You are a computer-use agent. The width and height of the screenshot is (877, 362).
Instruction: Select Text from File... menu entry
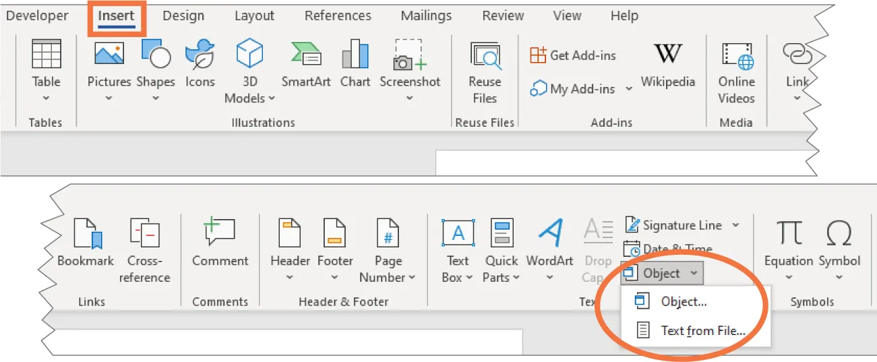coord(702,330)
